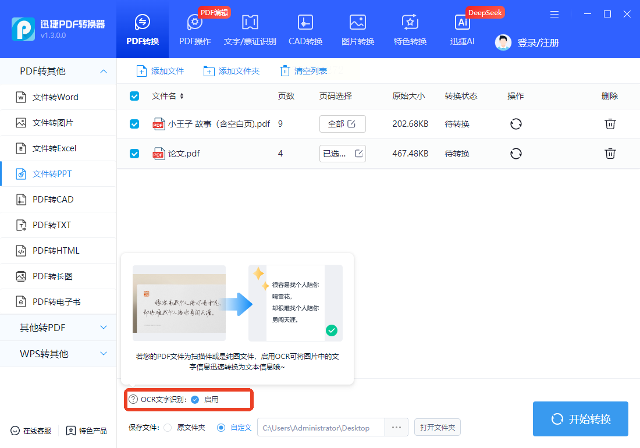640x448 pixels.
Task: Click the 添加文件 button
Action: 160,71
